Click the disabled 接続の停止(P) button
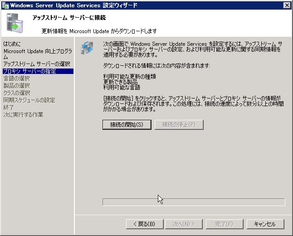 [179, 124]
